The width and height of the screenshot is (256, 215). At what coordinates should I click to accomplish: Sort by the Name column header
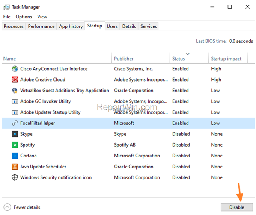click(x=56, y=59)
